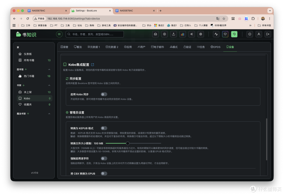284x195 pixels.
Task: Add new magic shelf with plus icon
Action: point(28,114)
